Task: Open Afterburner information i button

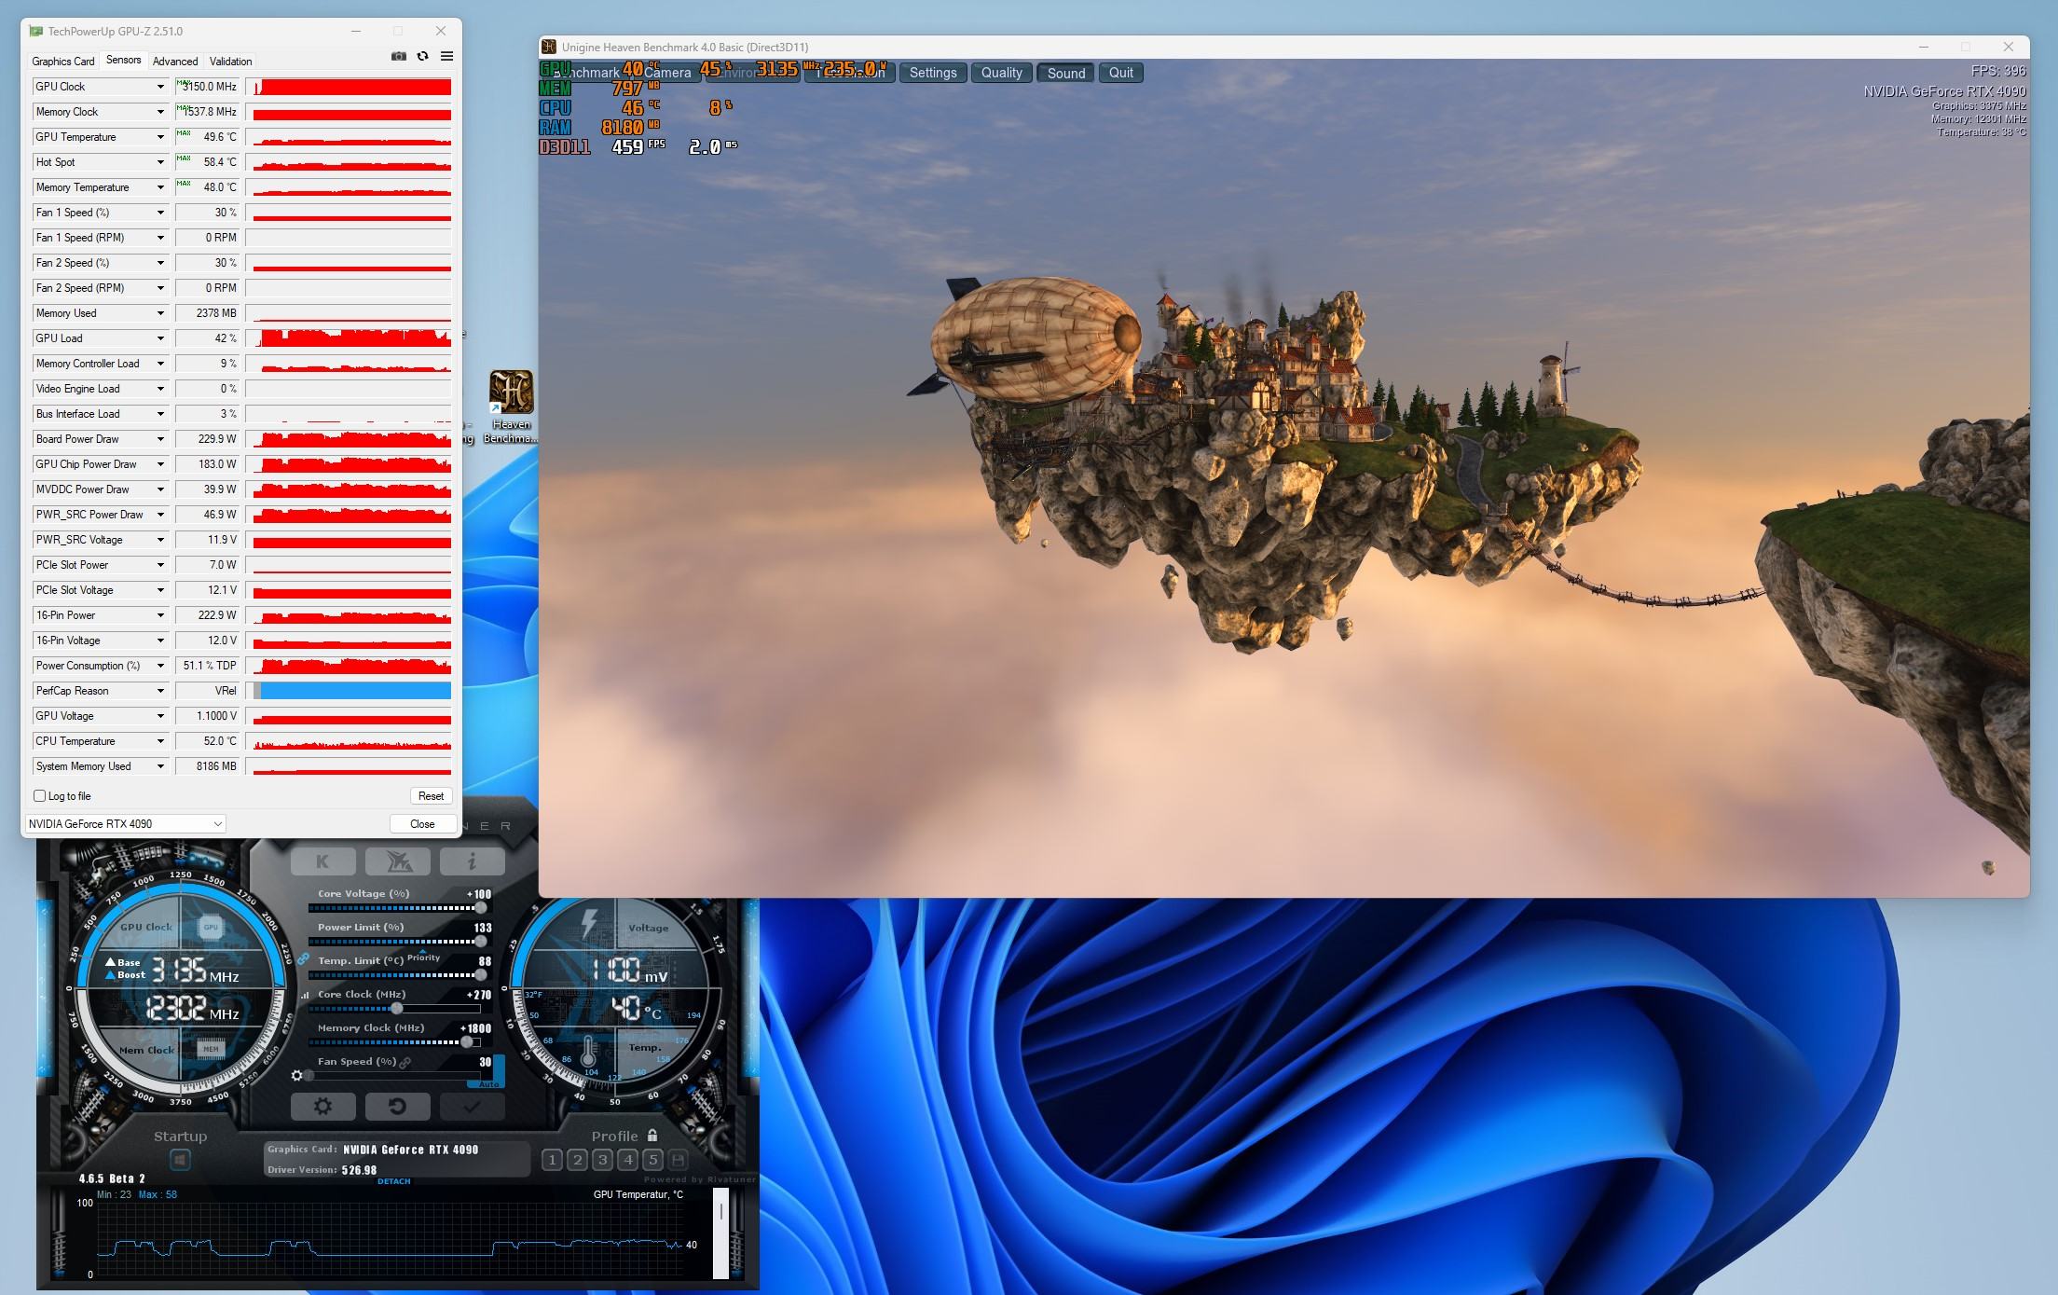Action: coord(472,861)
